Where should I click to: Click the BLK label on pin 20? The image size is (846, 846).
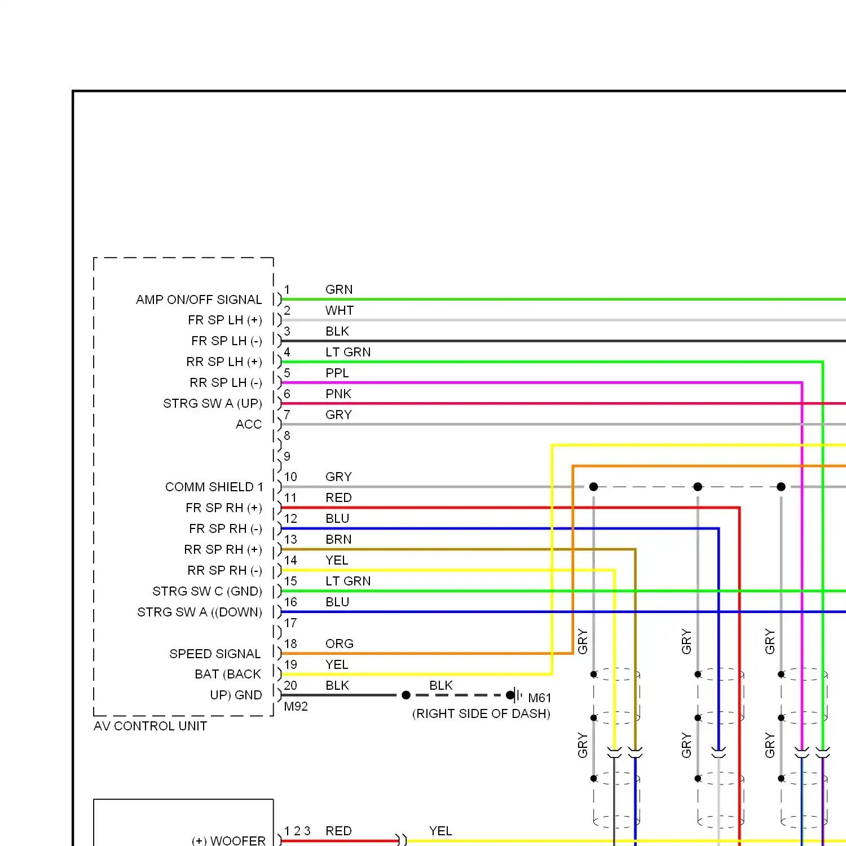[337, 685]
